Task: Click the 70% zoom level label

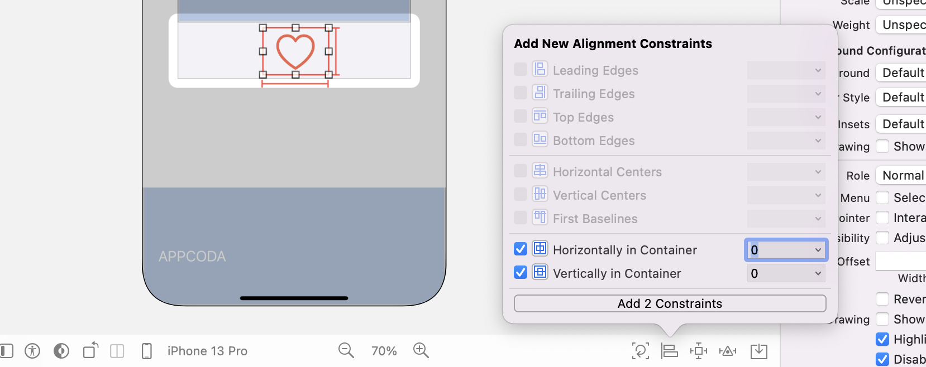Action: point(384,351)
